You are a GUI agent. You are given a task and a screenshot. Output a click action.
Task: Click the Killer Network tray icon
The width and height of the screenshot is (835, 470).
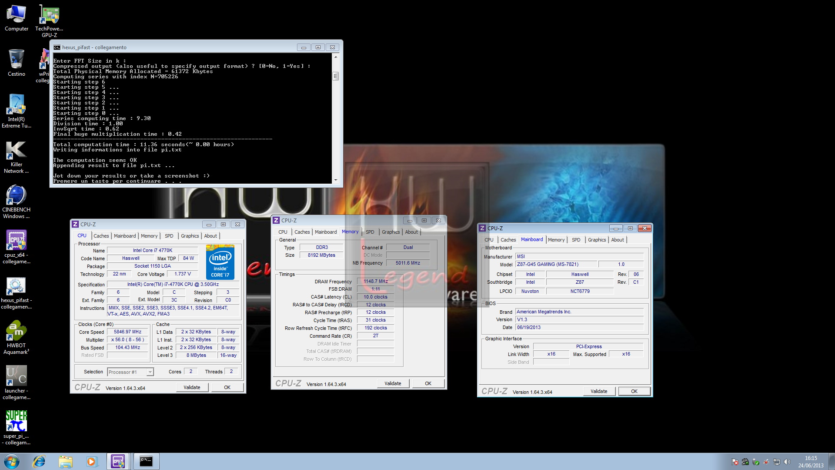point(745,462)
